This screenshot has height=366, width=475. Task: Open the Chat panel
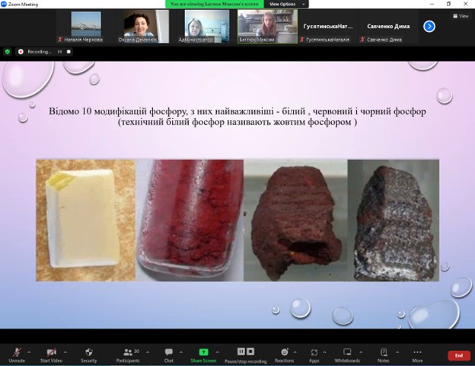169,355
